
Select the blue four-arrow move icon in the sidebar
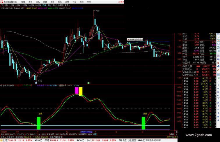[218, 66]
